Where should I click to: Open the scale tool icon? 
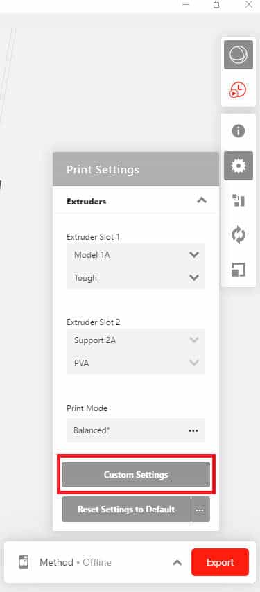point(238,270)
